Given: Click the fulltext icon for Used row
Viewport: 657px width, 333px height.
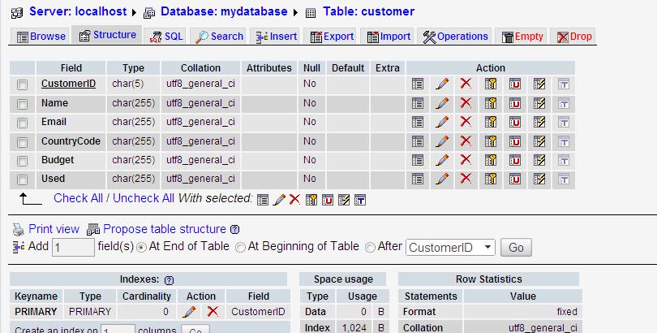Looking at the screenshot, I should coord(564,179).
